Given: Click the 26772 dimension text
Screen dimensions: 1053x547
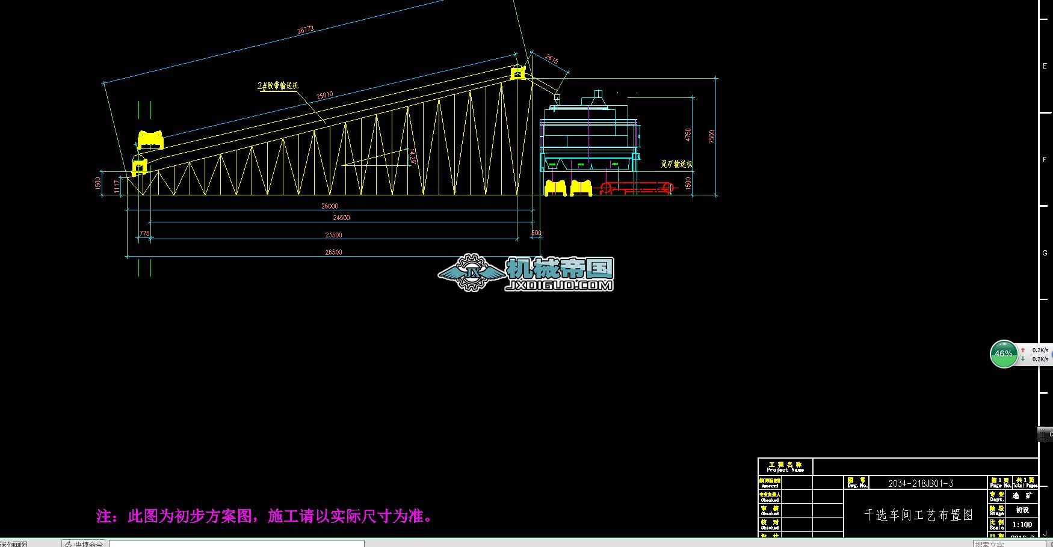Looking at the screenshot, I should [x=306, y=29].
